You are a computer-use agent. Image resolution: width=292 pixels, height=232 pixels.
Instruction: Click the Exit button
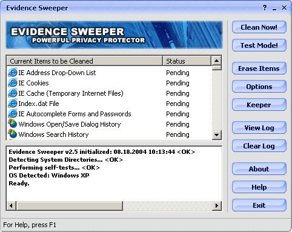click(259, 205)
